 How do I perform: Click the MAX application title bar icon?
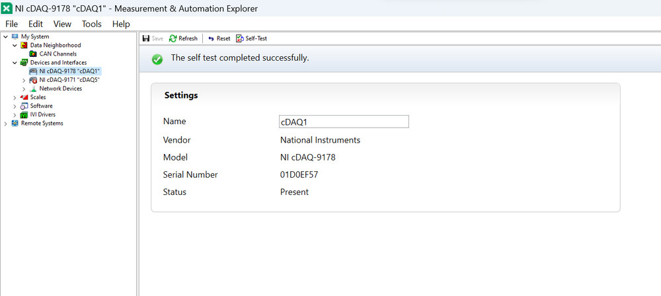[7, 8]
